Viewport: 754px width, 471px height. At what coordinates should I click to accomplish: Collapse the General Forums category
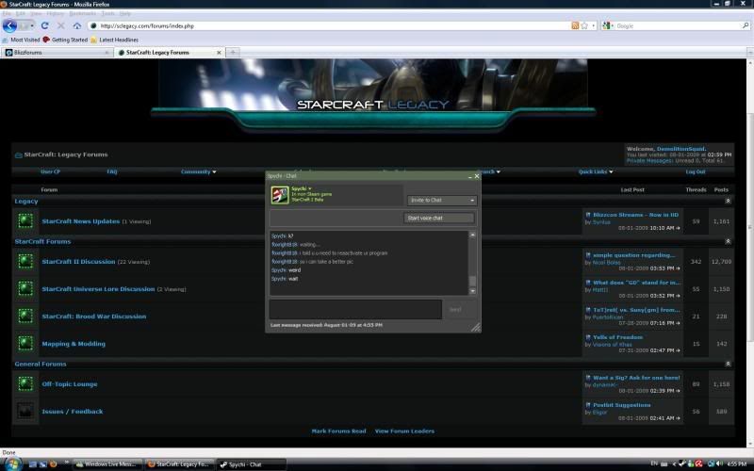[x=727, y=364]
